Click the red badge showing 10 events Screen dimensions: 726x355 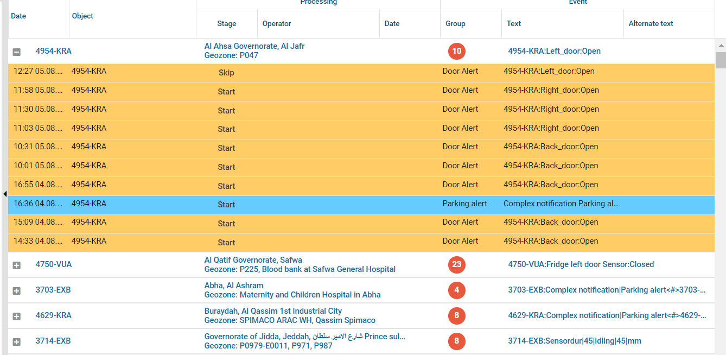pos(456,52)
